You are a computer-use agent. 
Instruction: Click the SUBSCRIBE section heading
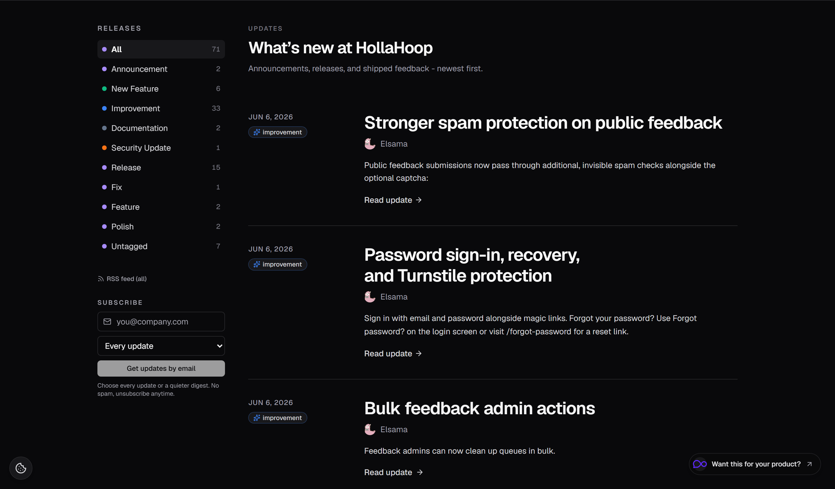120,303
